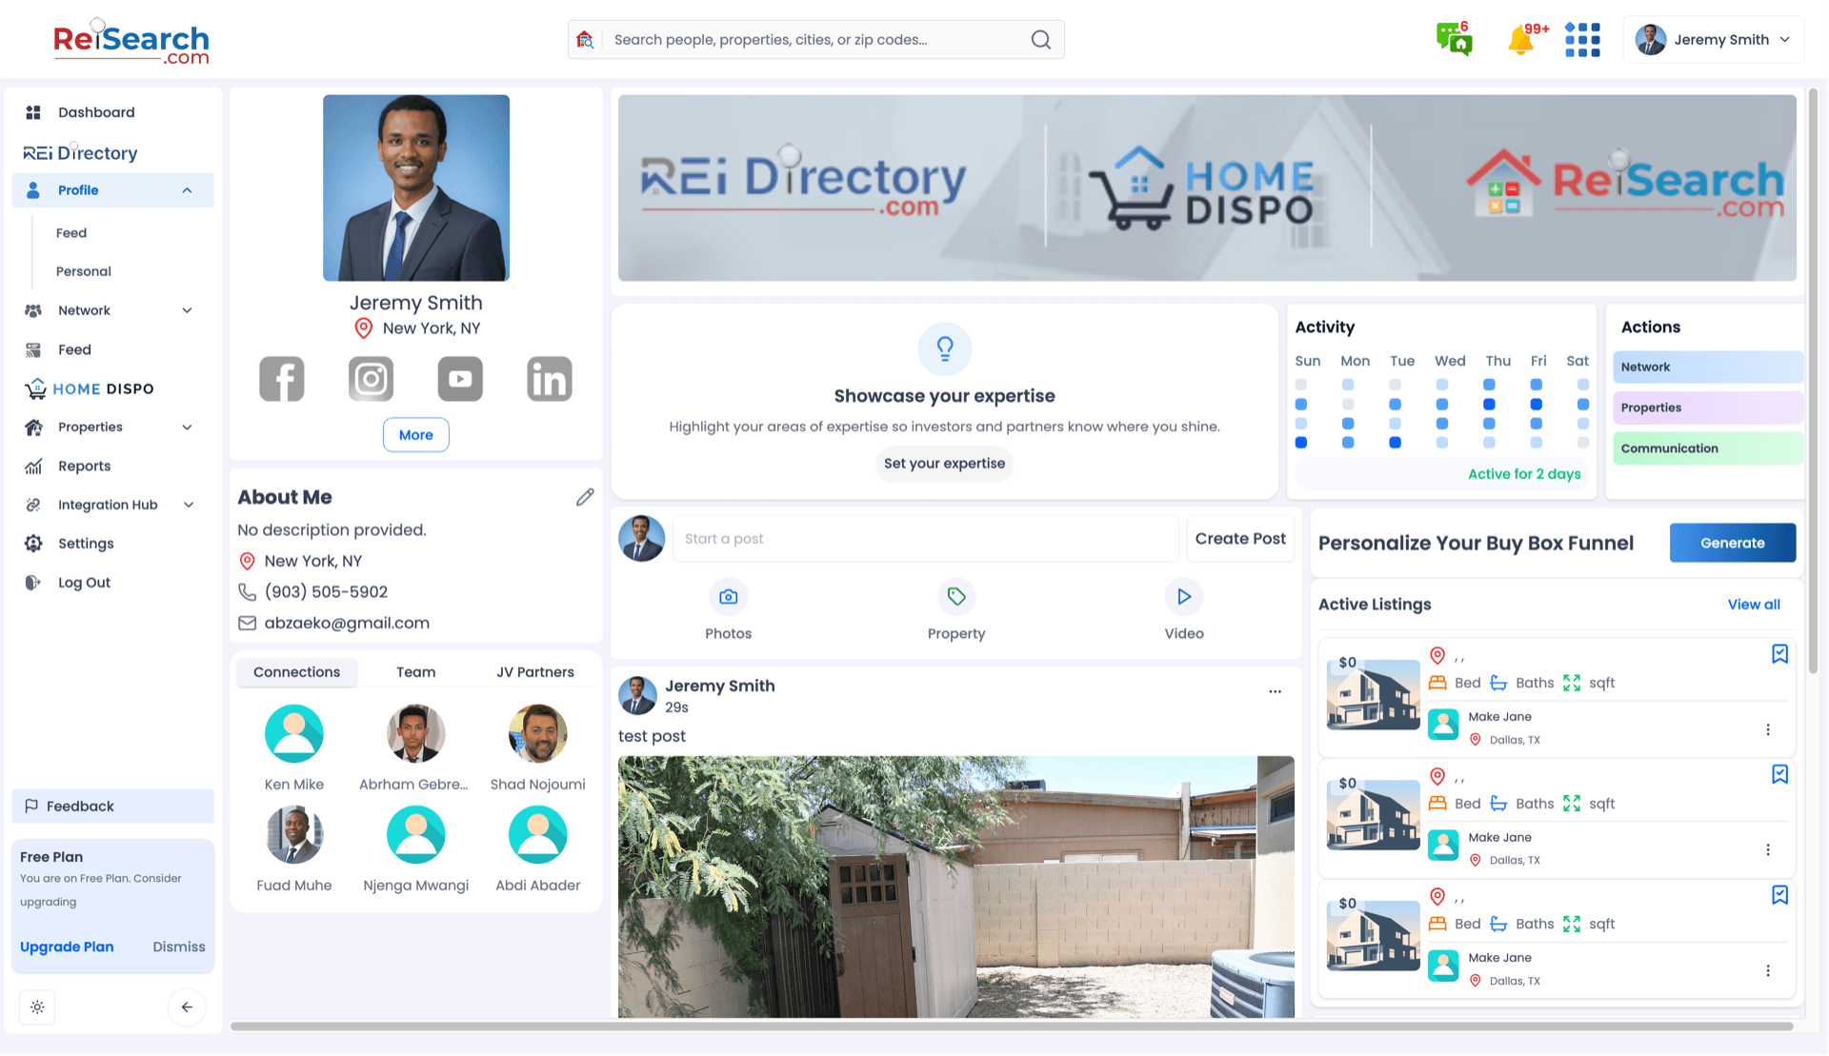Click Generate for Buy Box Funnel
1829x1056 pixels.
tap(1732, 543)
